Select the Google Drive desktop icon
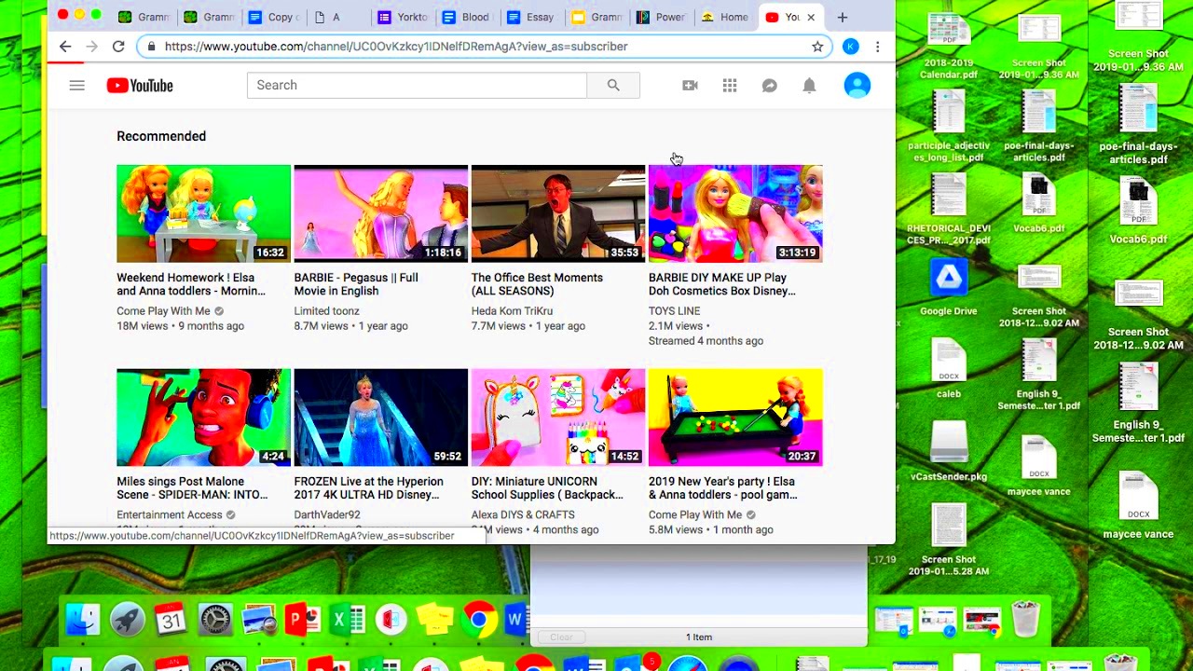 point(949,287)
